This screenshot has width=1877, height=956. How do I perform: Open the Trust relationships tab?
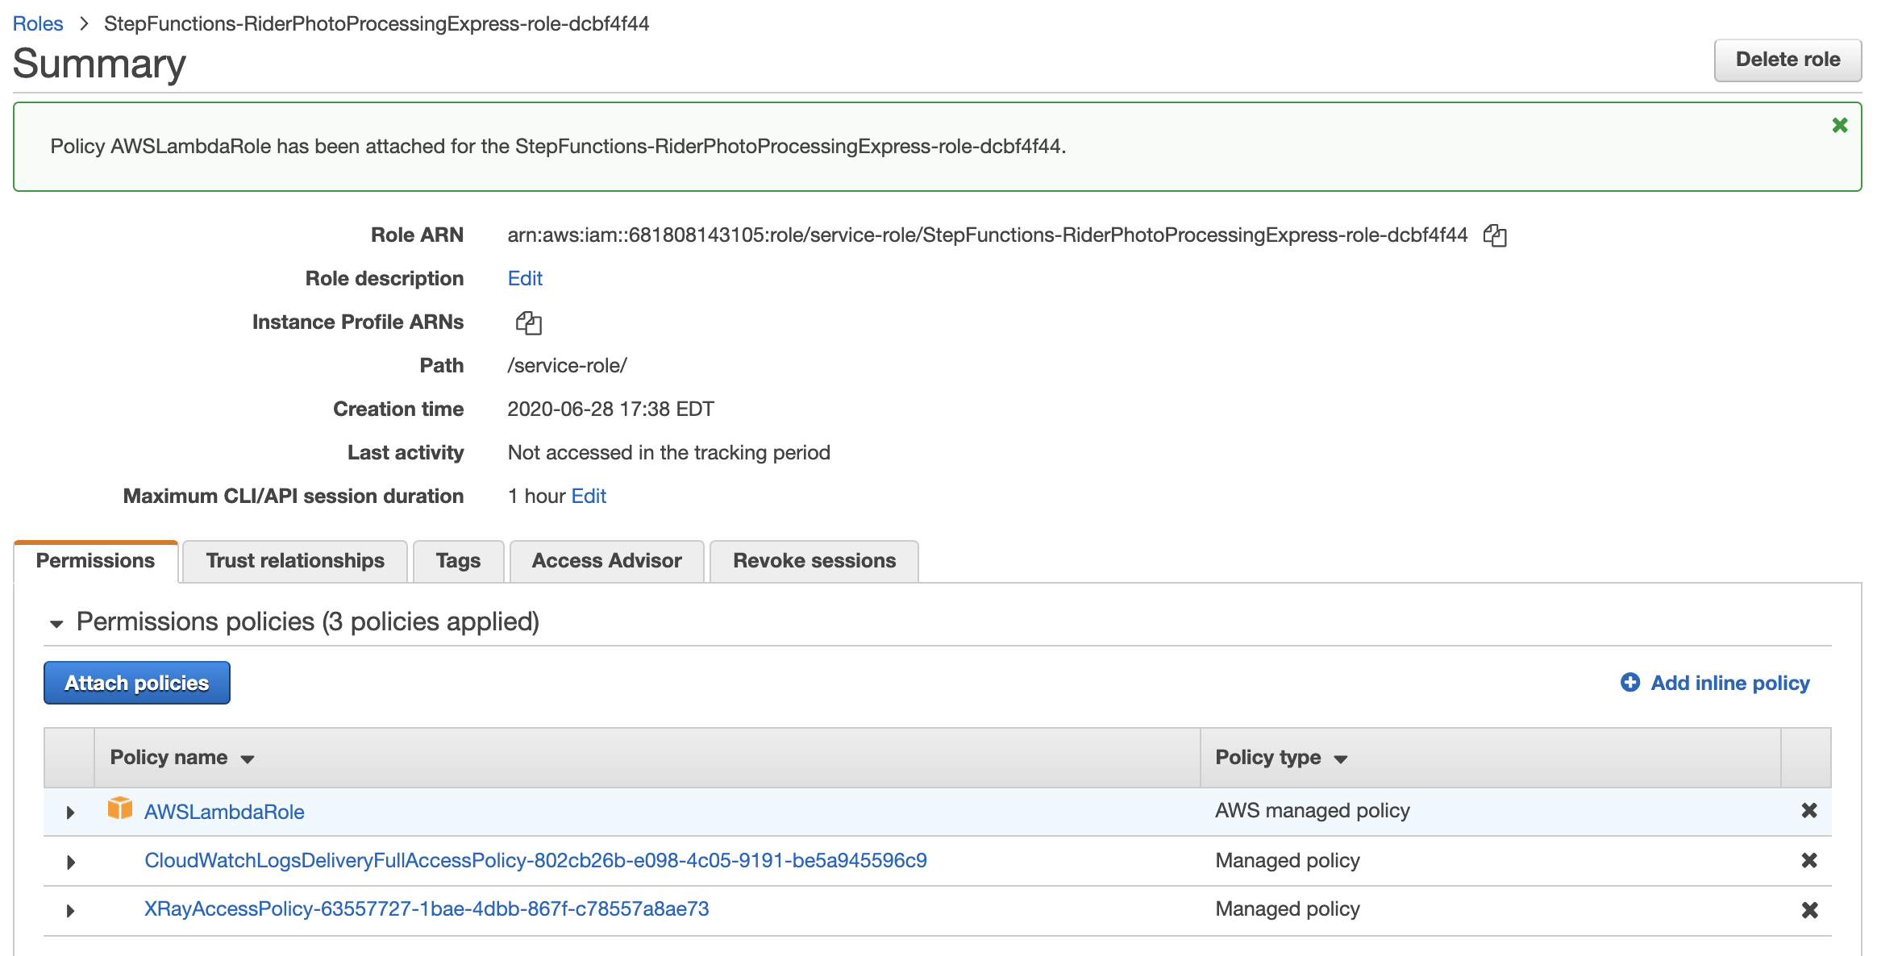[295, 561]
